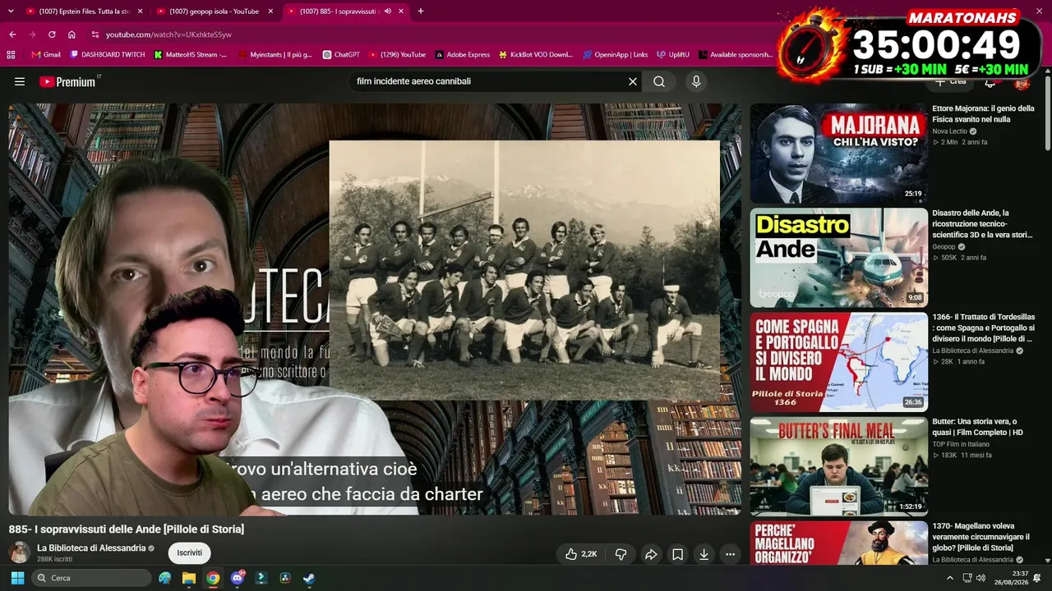
Task: Play Majorana Chi l'ha visto thumbnail
Action: tap(838, 153)
